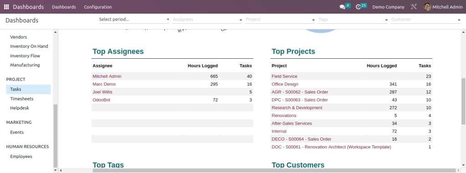Click Office Design hours value 341

[393, 84]
